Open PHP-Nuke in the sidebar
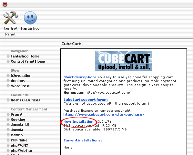The width and height of the screenshot is (193, 155). click(19, 140)
